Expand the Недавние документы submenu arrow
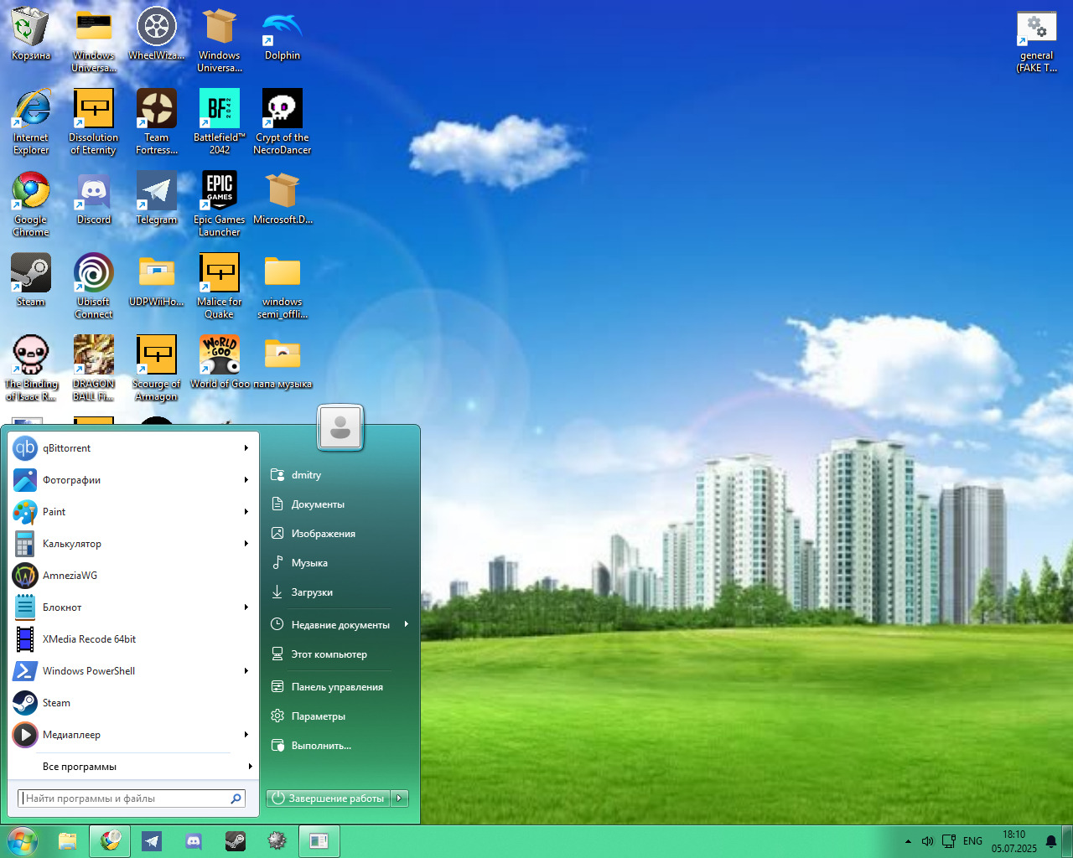The image size is (1073, 858). (x=406, y=624)
